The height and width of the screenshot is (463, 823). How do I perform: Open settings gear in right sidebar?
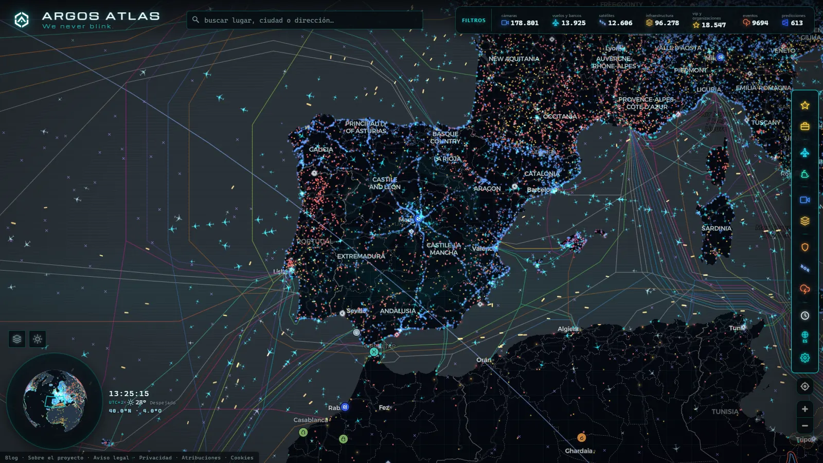point(805,358)
